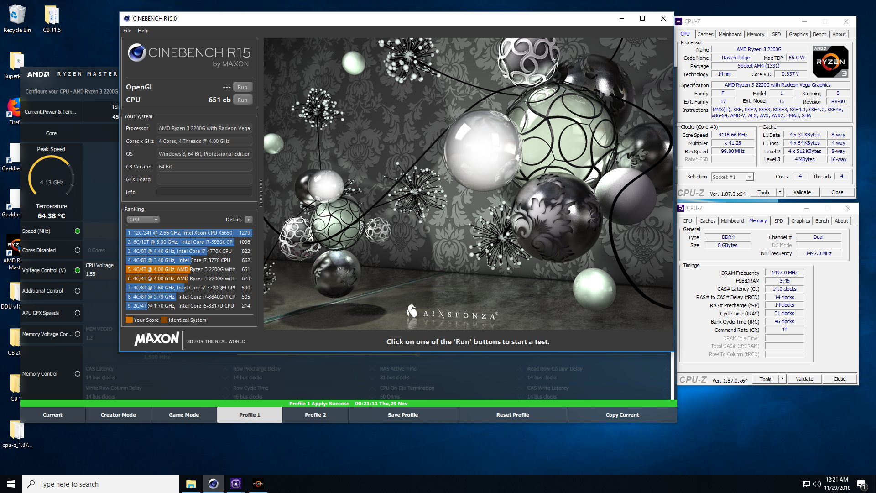876x493 pixels.
Task: Click Copy Current in Ryzen Master
Action: coord(622,415)
